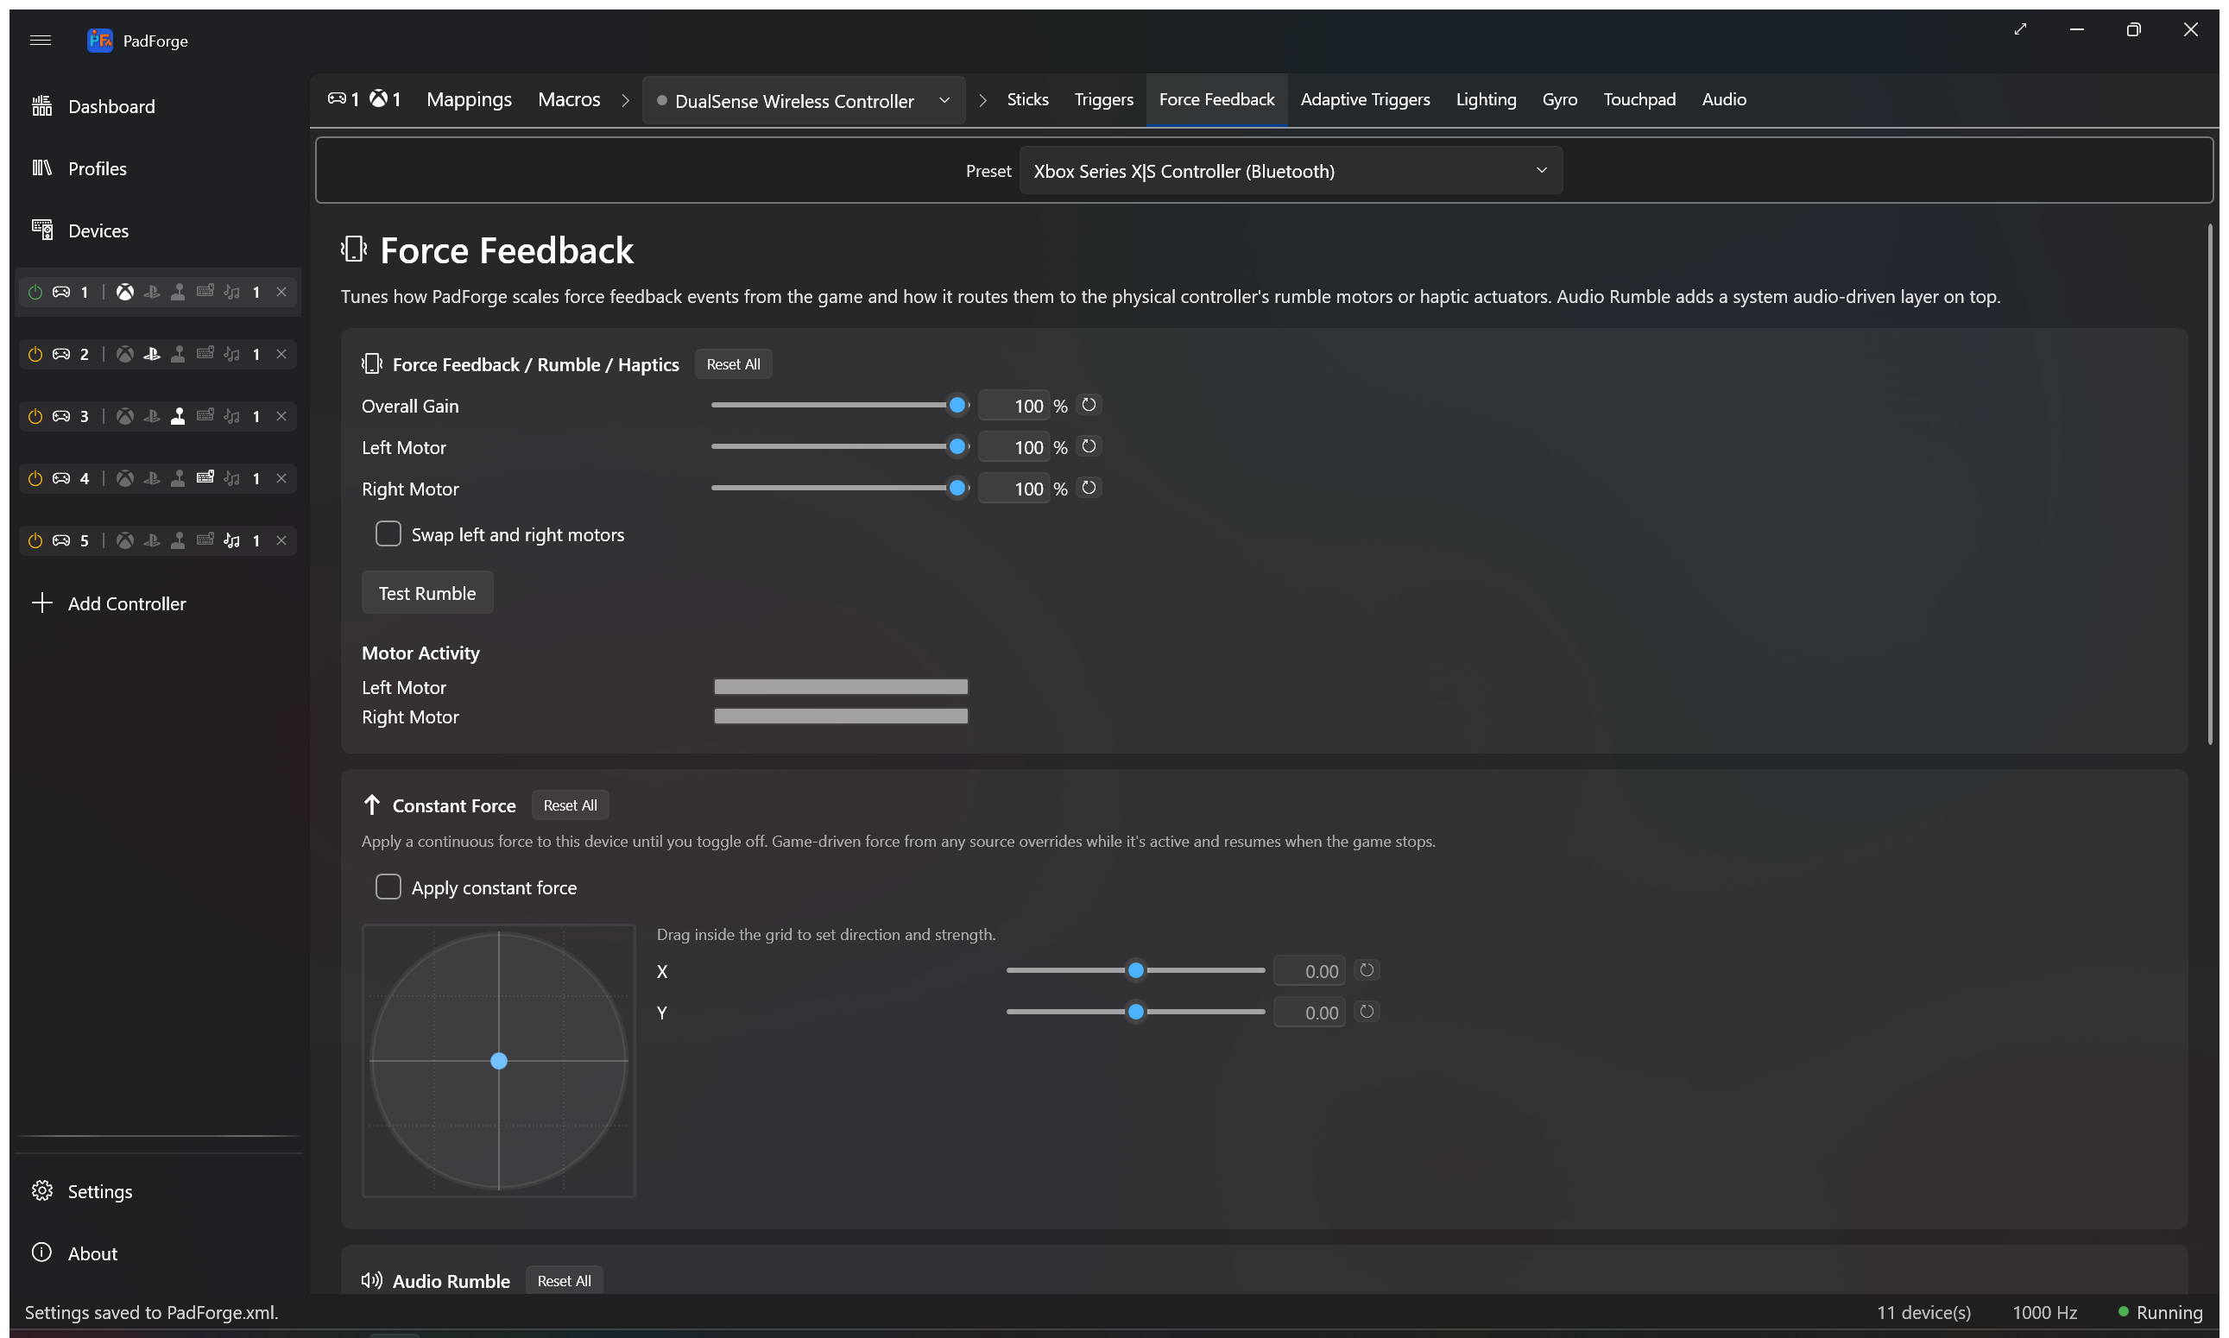
Task: Select MIDI music type for controller slot 4
Action: coord(231,478)
